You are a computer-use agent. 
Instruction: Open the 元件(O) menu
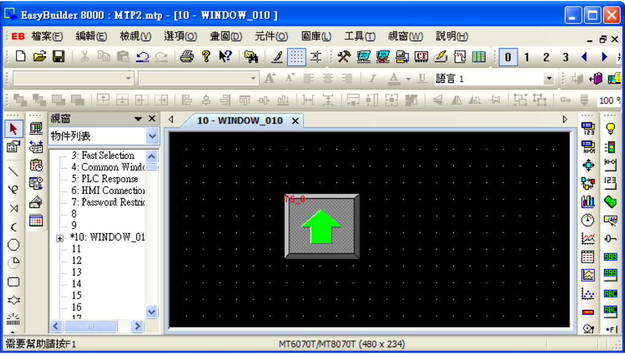pos(271,36)
